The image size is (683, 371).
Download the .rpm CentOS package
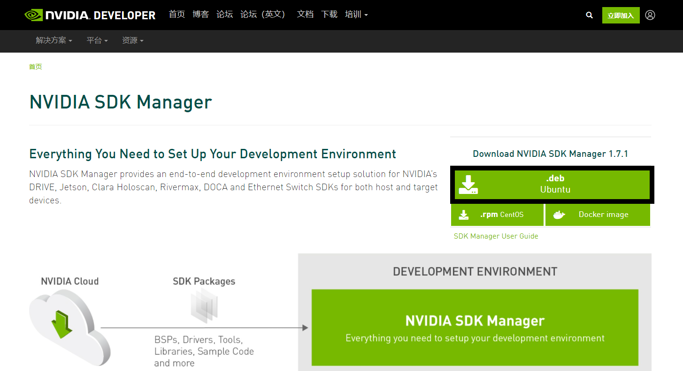click(x=497, y=215)
